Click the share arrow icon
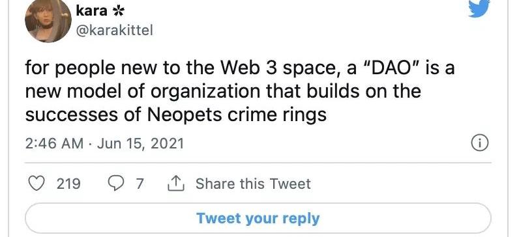The width and height of the screenshot is (519, 237). point(176,184)
